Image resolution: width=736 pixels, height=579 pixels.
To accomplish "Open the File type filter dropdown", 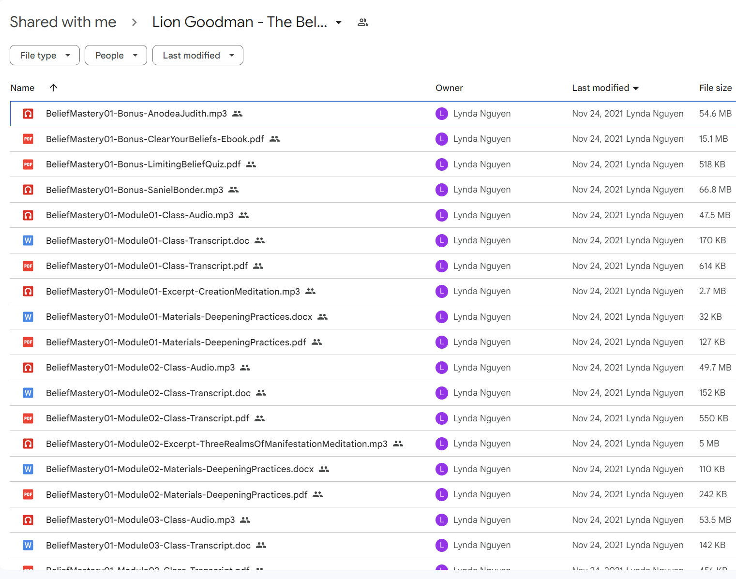I will (45, 55).
